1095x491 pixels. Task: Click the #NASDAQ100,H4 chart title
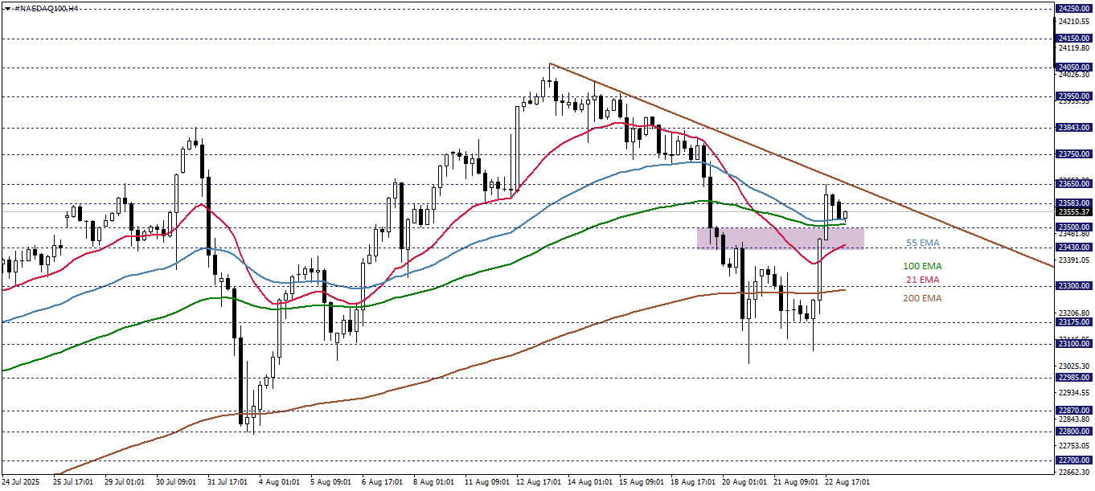[45, 7]
